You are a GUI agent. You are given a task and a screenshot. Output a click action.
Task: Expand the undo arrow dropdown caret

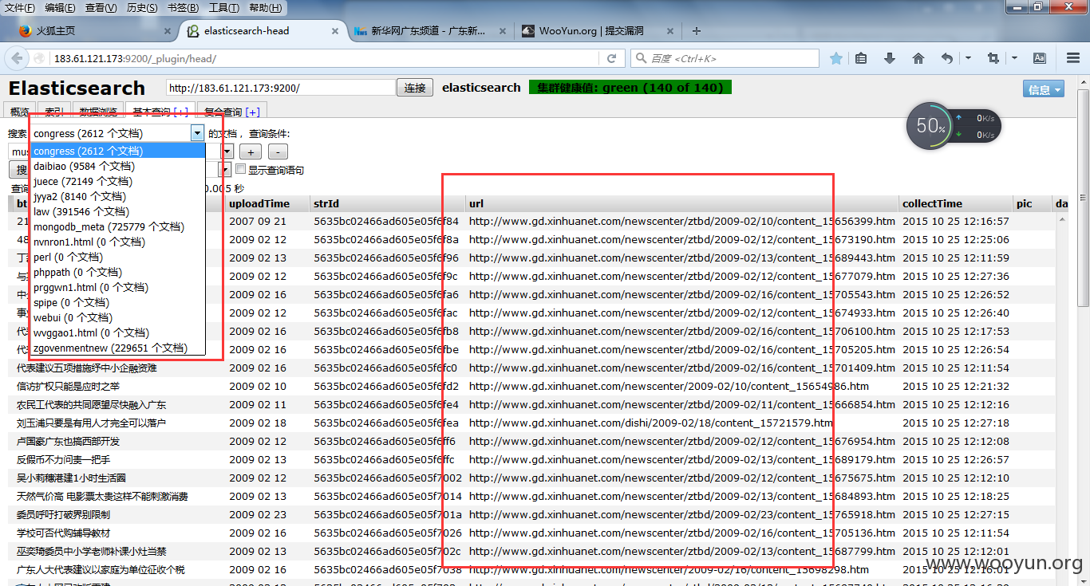[967, 58]
